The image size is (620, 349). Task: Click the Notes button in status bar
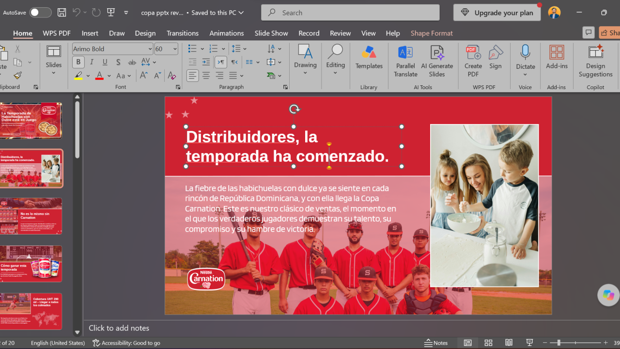(436, 343)
